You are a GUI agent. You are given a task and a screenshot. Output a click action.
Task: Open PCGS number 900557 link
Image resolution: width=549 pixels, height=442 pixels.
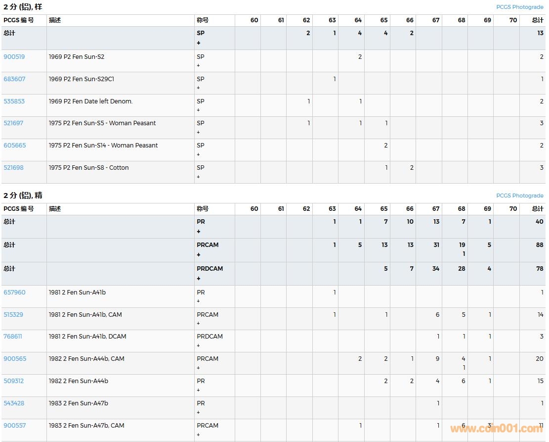15,426
